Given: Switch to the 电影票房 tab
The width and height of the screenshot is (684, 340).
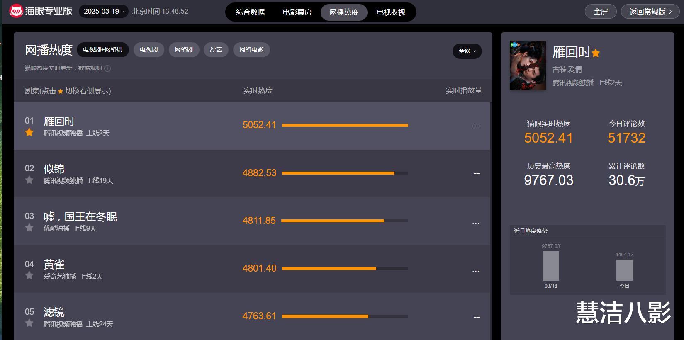Looking at the screenshot, I should point(297,12).
